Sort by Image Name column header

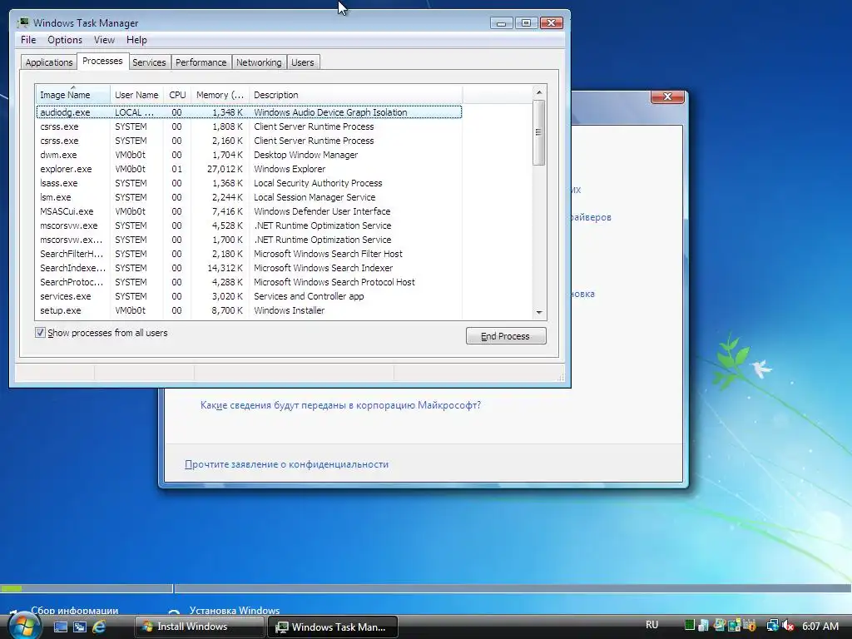tap(73, 95)
